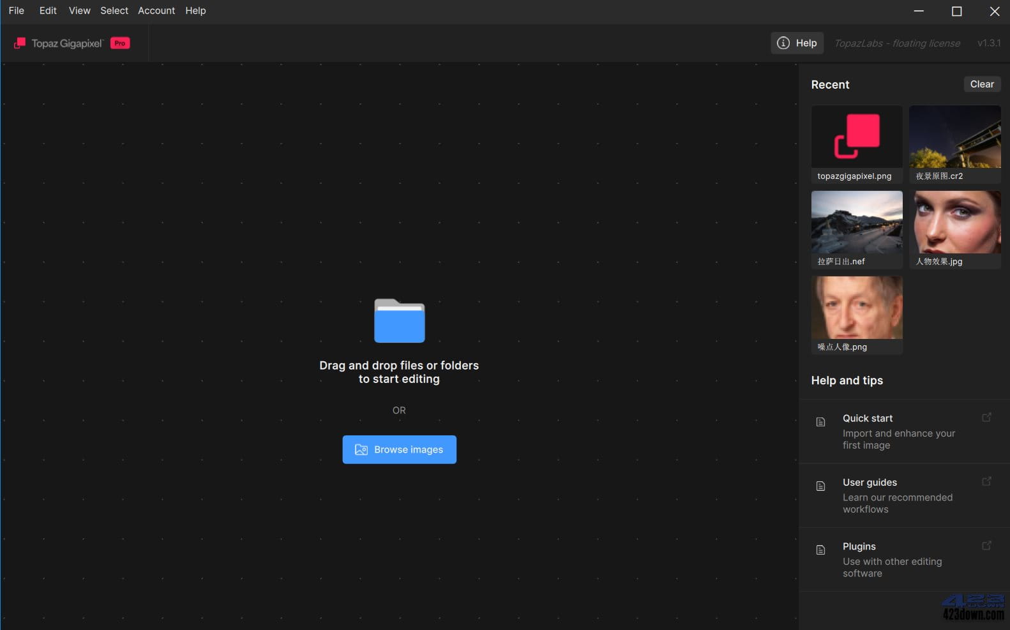This screenshot has height=630, width=1010.
Task: Open the Account menu
Action: (x=156, y=11)
